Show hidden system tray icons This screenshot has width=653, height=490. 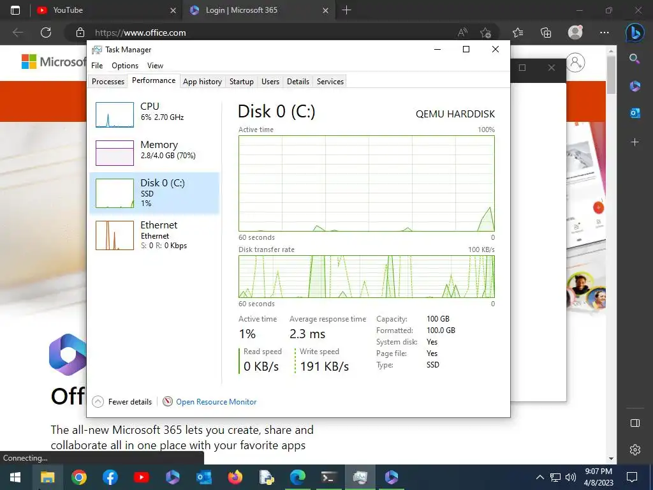point(539,477)
